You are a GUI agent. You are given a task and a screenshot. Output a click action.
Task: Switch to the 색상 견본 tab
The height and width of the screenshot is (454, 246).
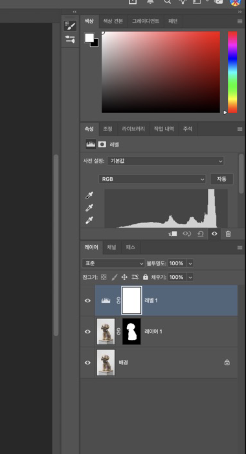pos(113,21)
